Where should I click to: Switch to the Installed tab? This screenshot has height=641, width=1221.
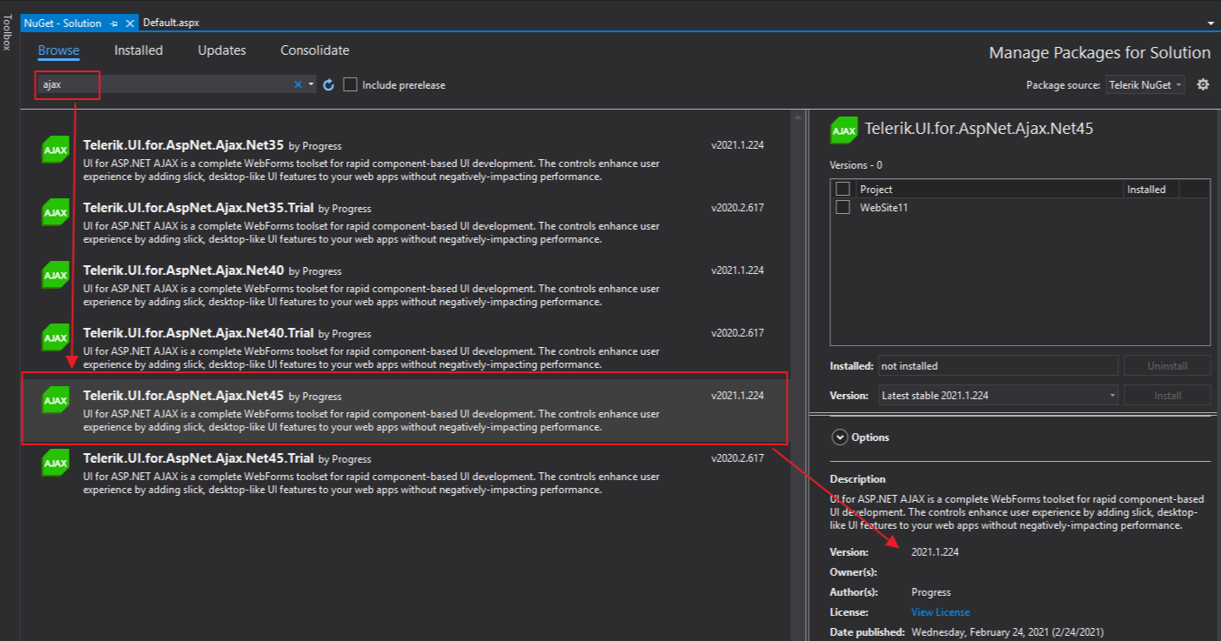(138, 50)
